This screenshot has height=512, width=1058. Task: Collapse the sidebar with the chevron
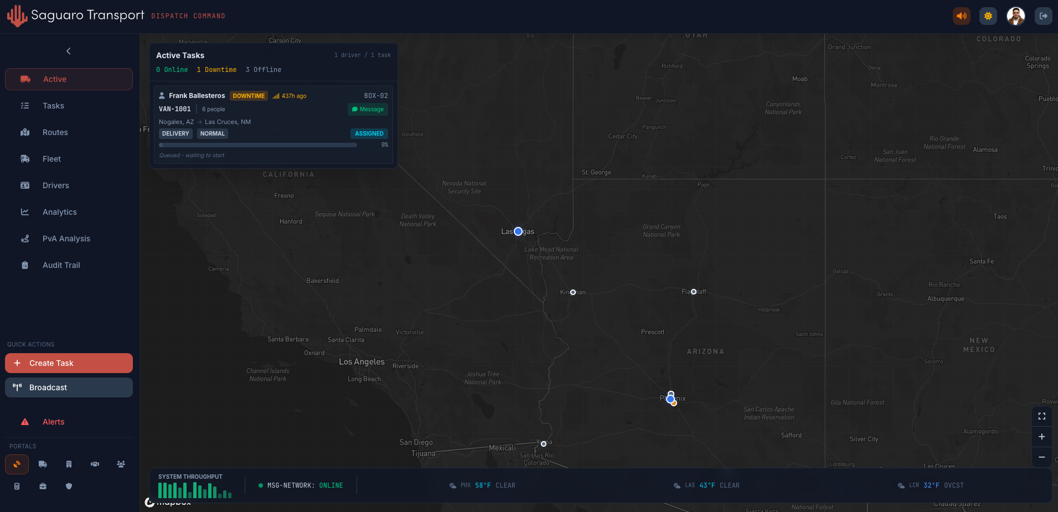coord(68,50)
